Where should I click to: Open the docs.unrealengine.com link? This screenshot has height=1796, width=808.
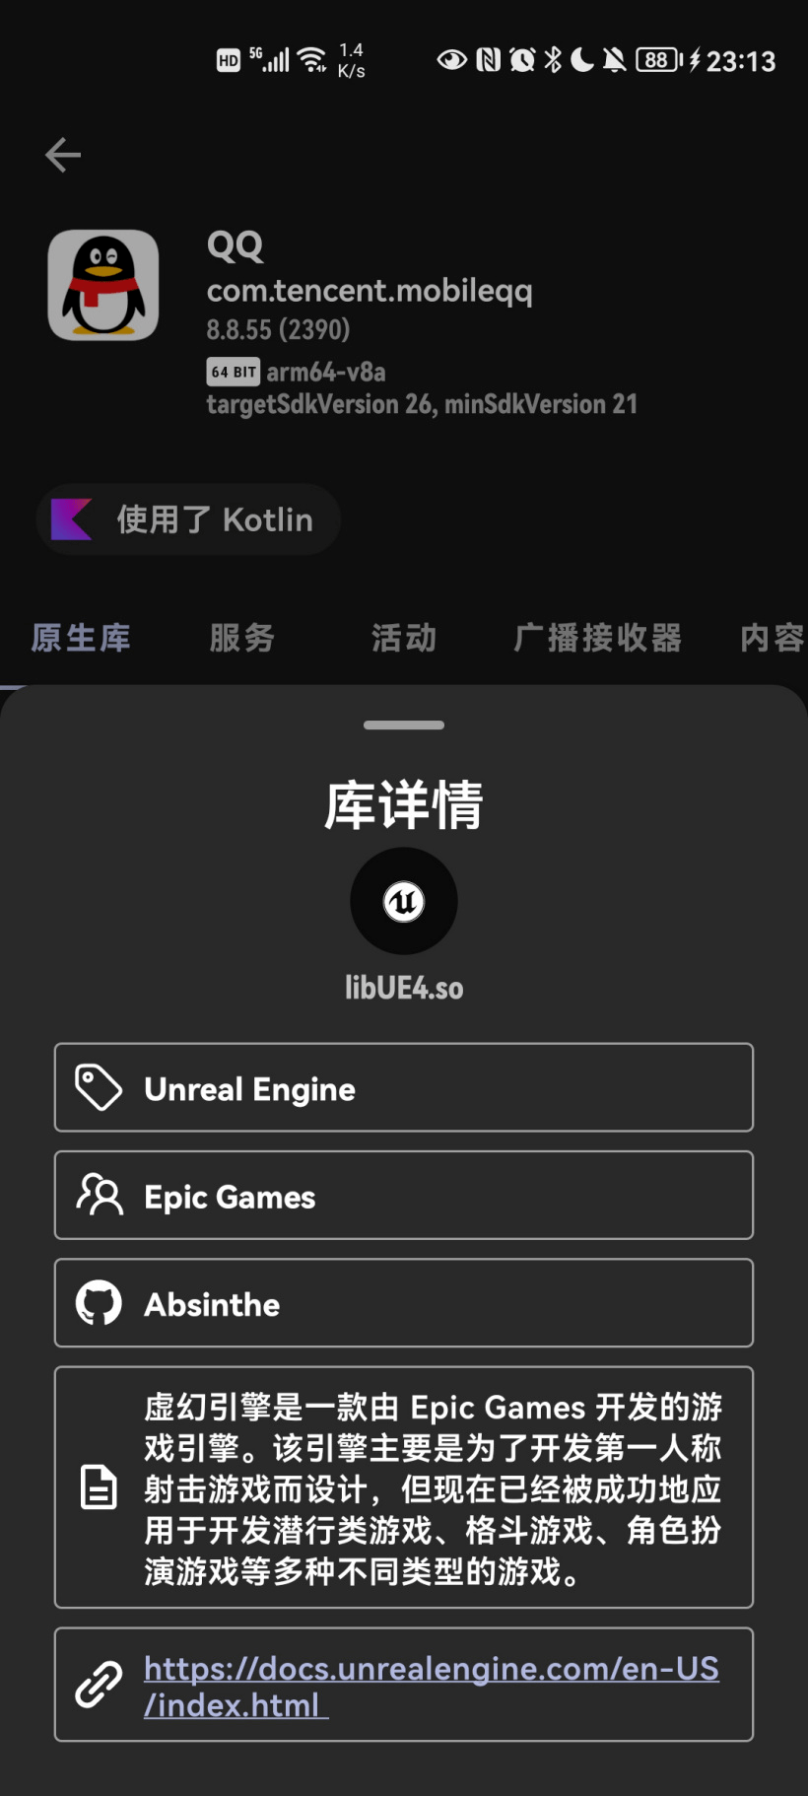[432, 1686]
